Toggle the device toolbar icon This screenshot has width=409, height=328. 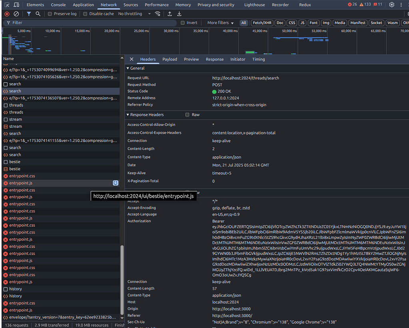click(16, 5)
